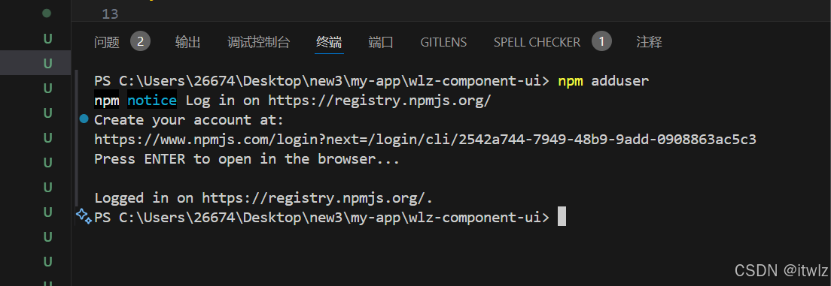The height and width of the screenshot is (286, 831).
Task: Switch to the SPELL CHECKER tab
Action: [537, 42]
